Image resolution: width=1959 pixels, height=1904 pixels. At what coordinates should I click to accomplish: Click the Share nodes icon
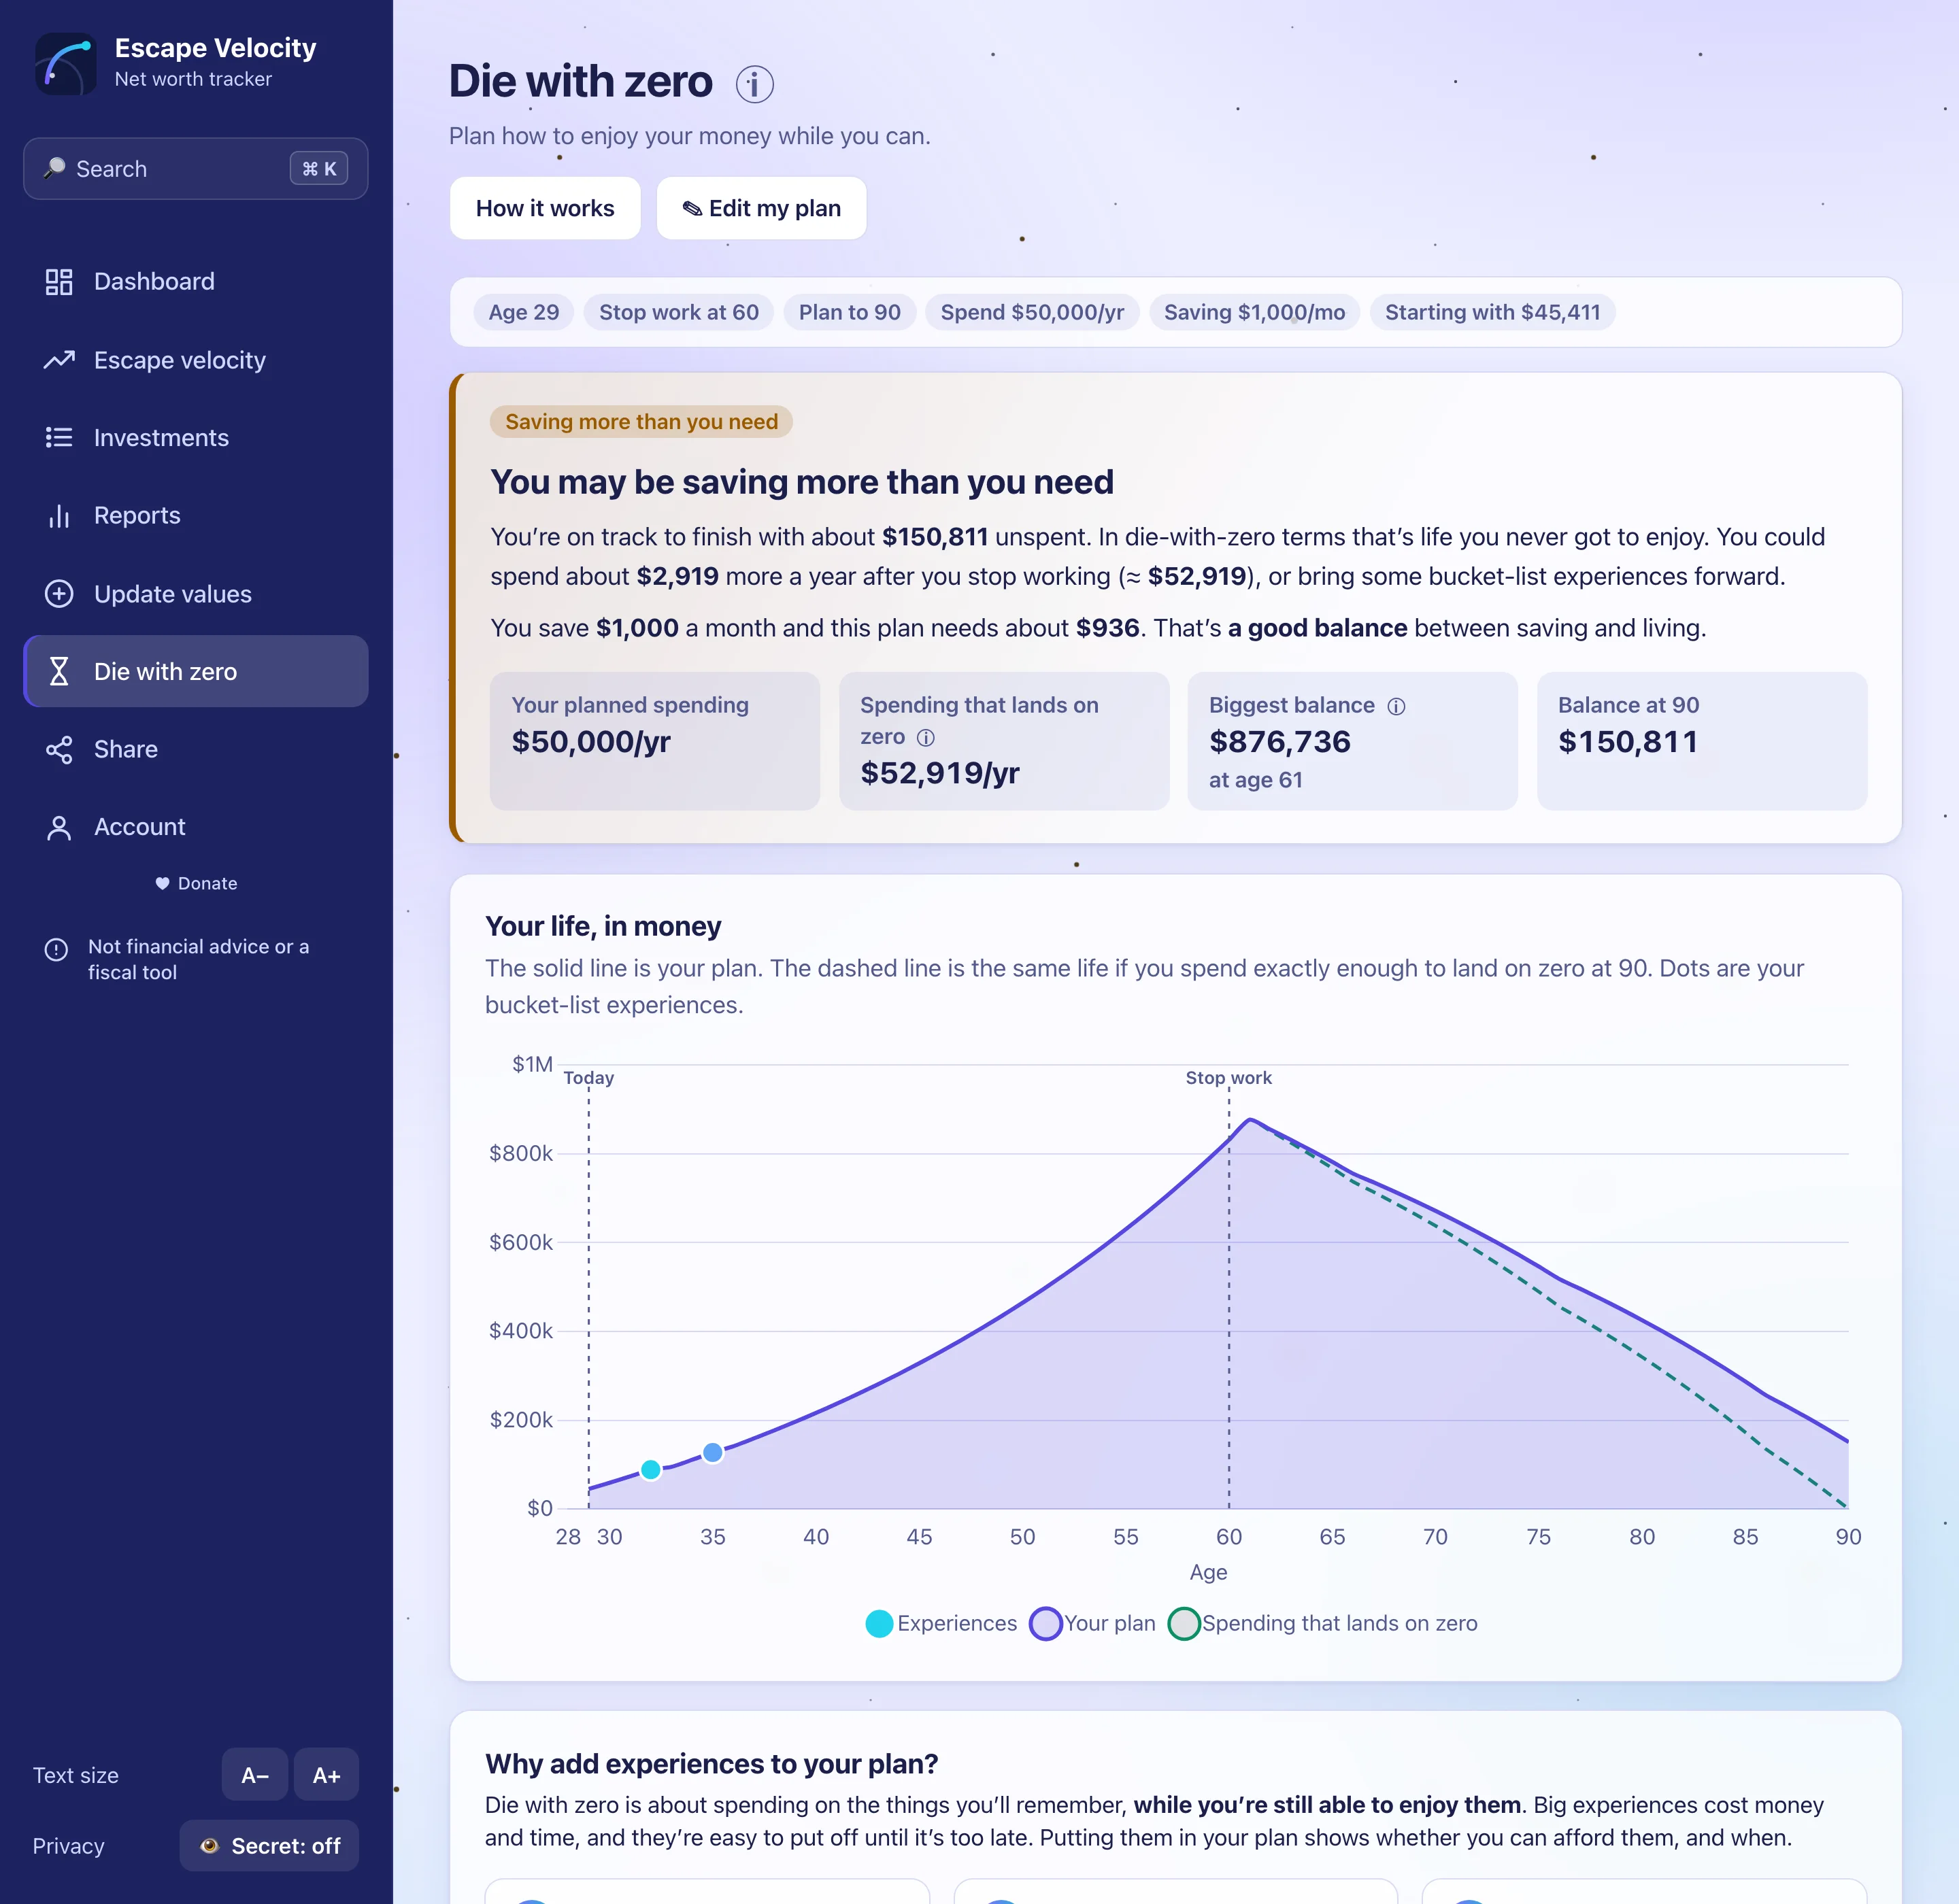[x=59, y=750]
